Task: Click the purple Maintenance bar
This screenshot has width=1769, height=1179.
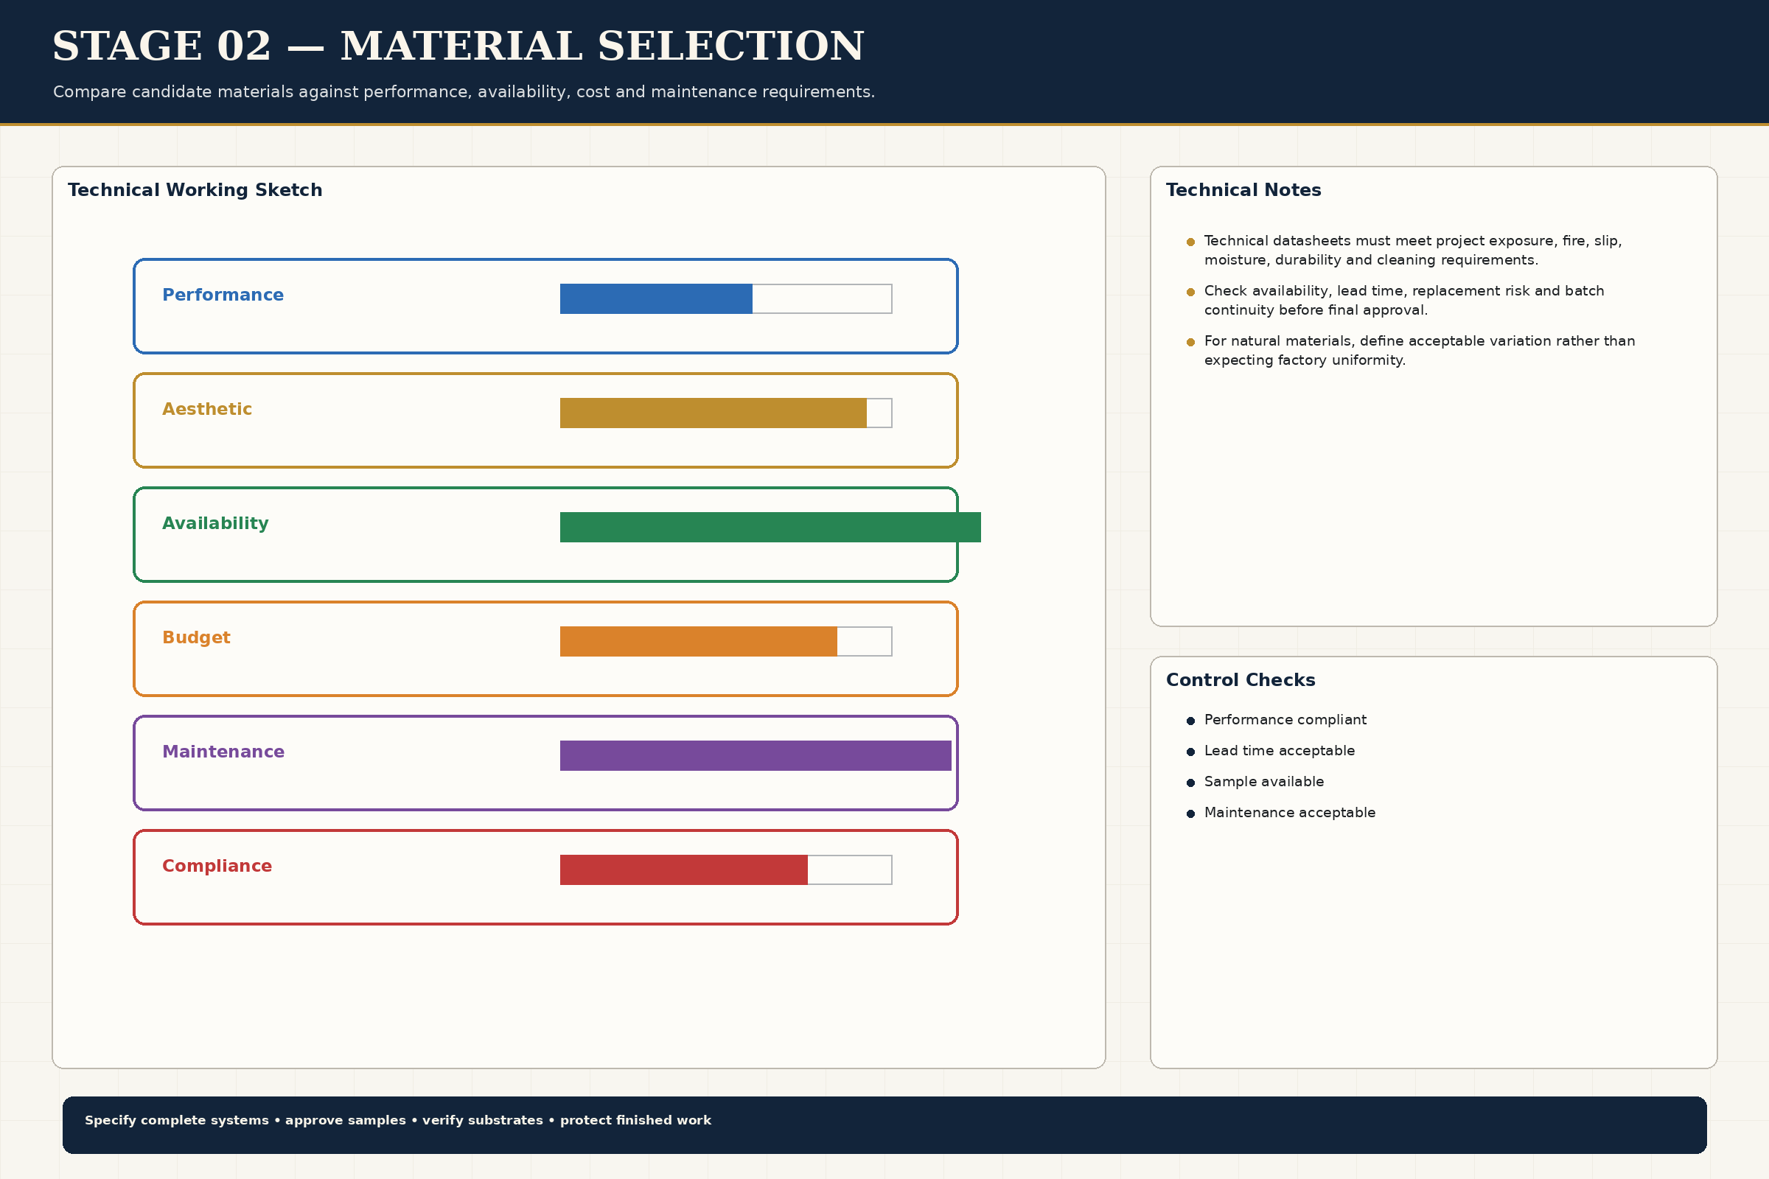Action: point(756,756)
